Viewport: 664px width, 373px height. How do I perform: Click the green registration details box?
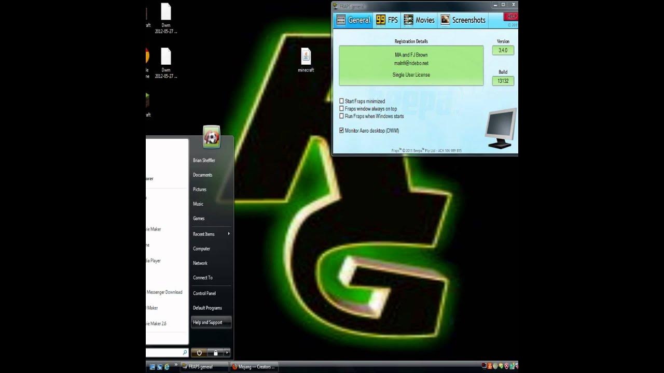tap(411, 65)
